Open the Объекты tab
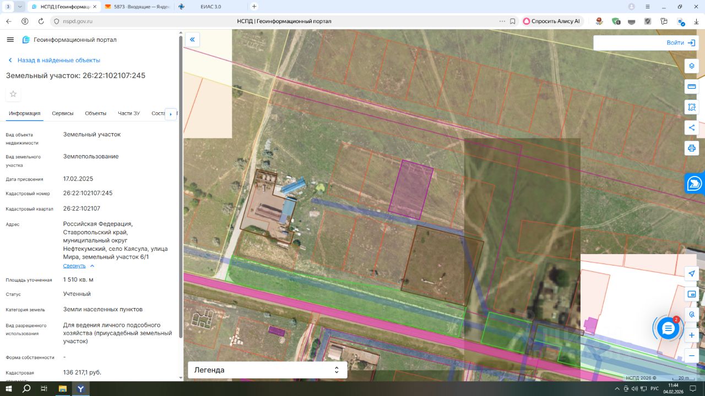Viewport: 705px width, 396px height. 95,113
